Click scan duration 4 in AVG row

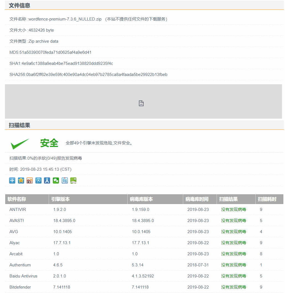click(261, 232)
